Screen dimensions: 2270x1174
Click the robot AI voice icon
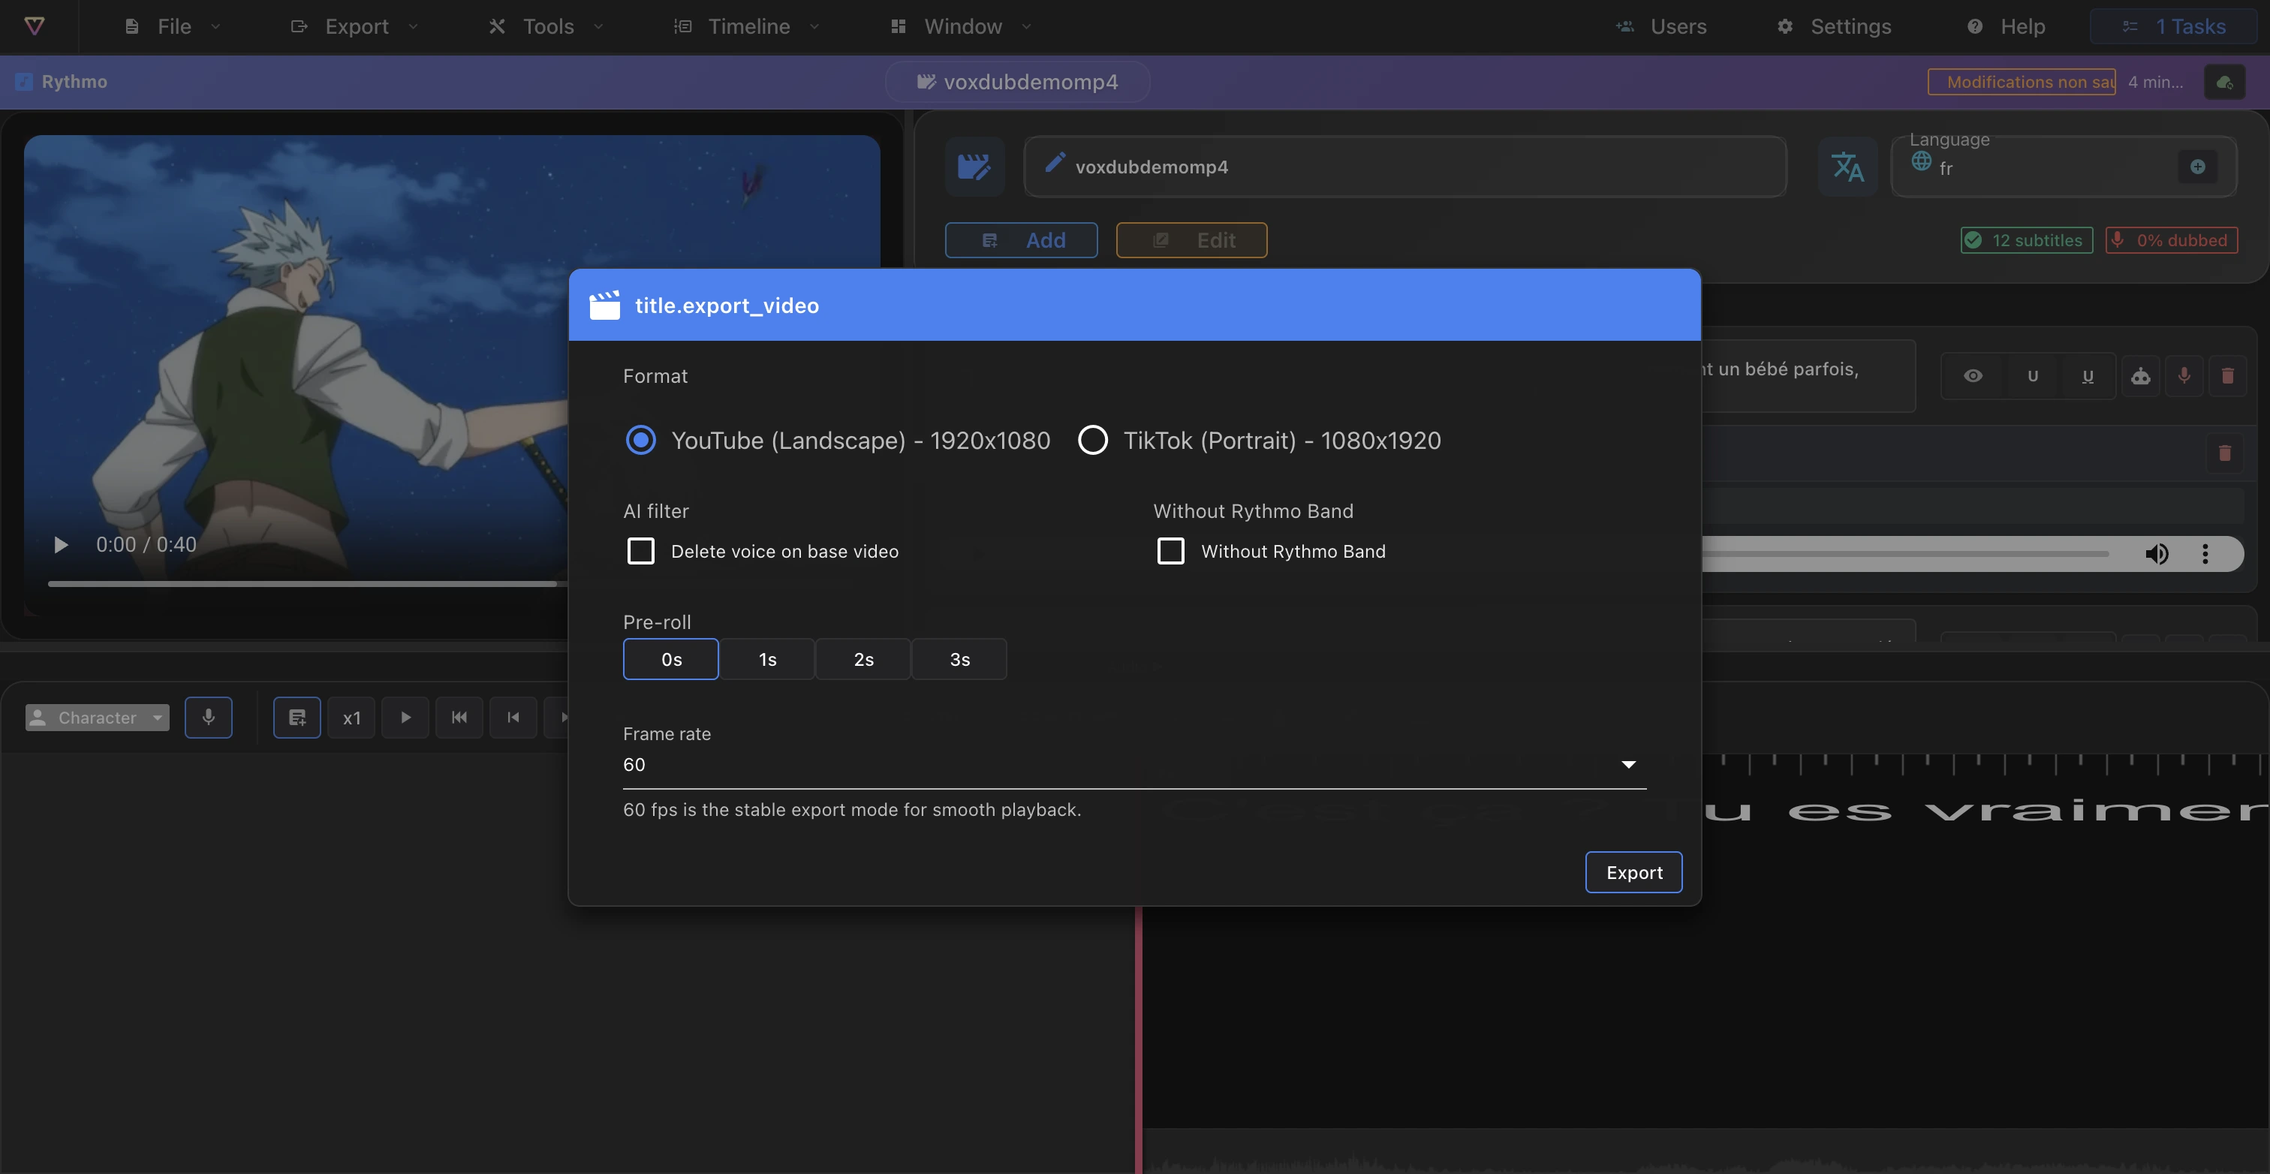2140,376
